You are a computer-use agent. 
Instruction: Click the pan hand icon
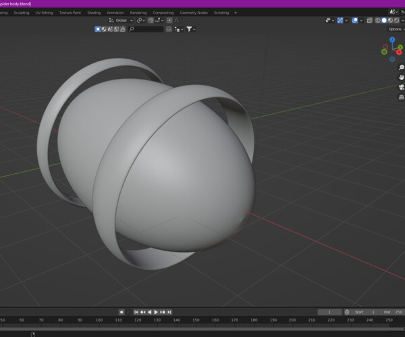coord(401,77)
